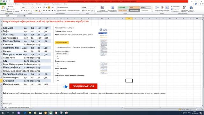204x115 pixels.
Task: Open Сортировка и фильтр
Action: click(184, 9)
